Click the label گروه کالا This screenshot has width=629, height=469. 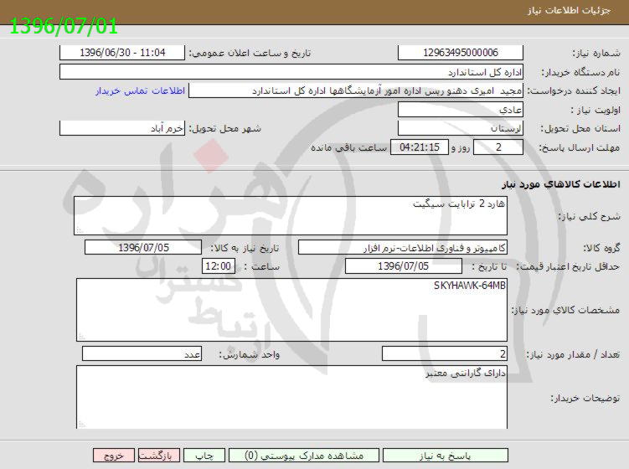pos(601,248)
